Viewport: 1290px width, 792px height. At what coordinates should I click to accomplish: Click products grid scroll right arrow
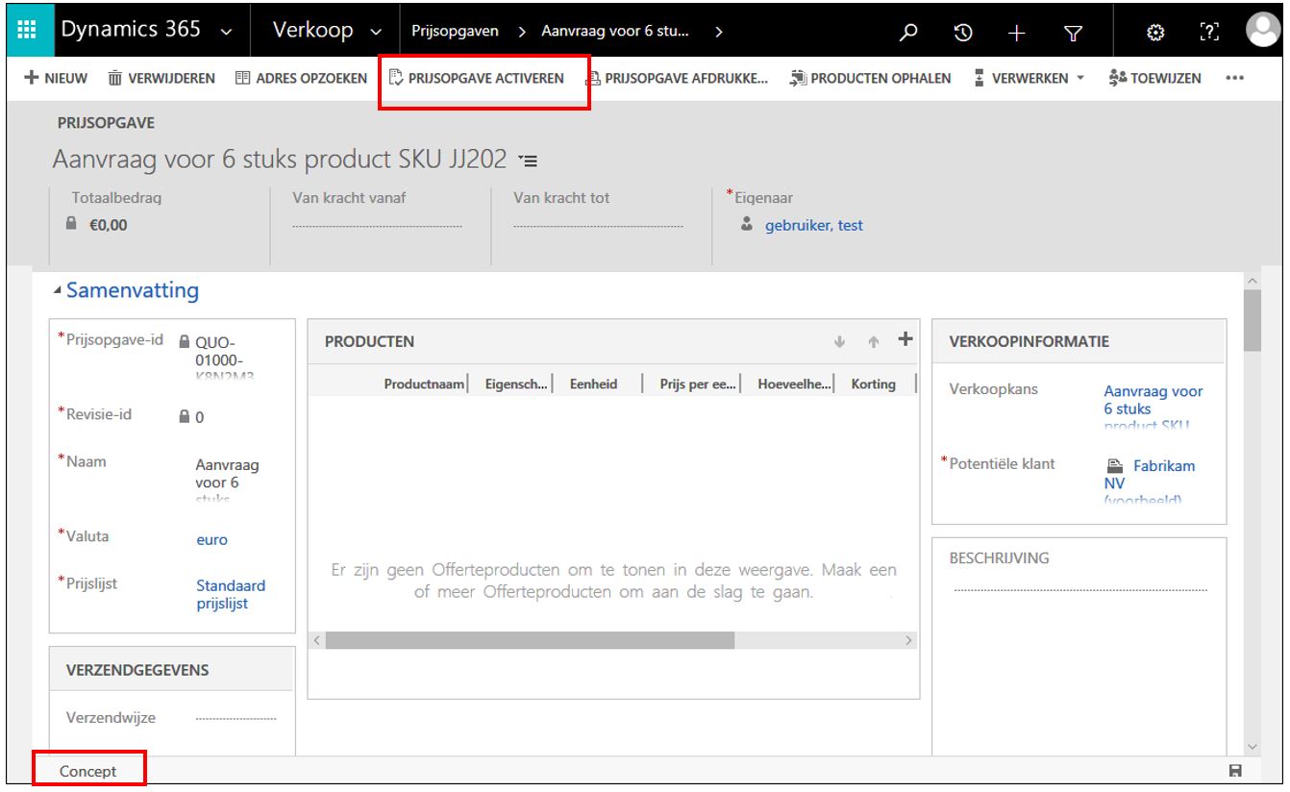pos(909,640)
